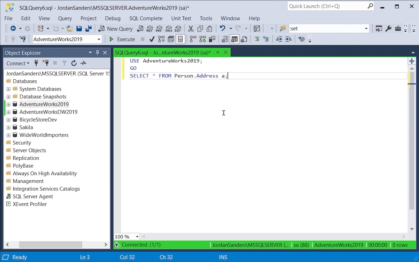Click the MDX query icon

click(x=150, y=29)
